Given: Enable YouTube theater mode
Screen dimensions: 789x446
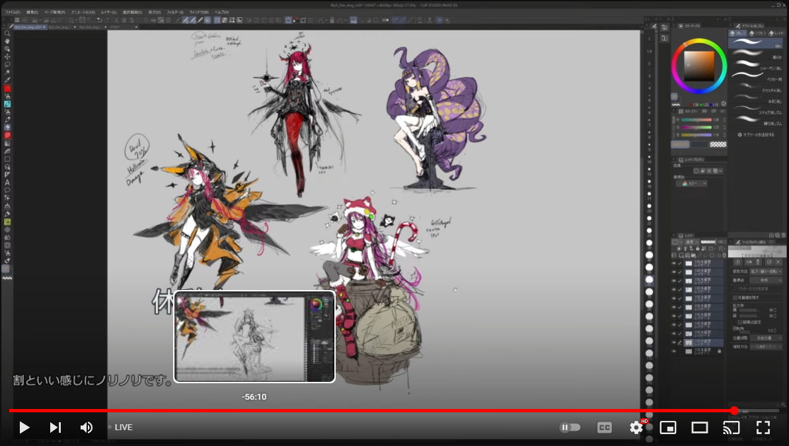Looking at the screenshot, I should (x=699, y=427).
